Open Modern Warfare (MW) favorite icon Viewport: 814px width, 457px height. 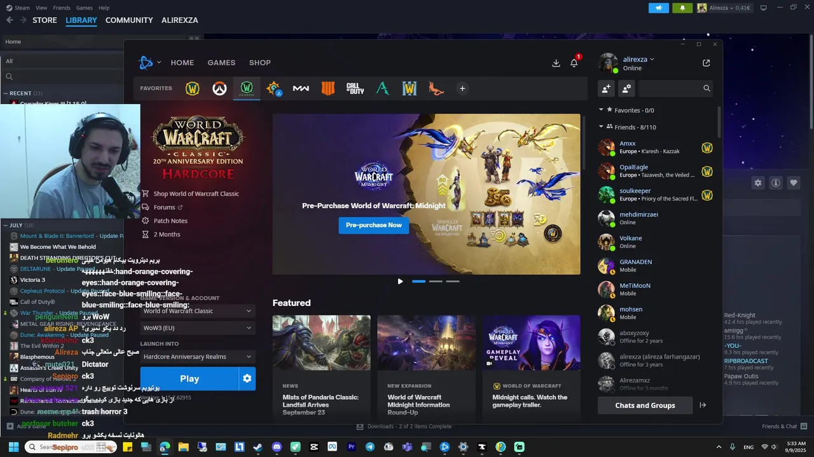coord(301,89)
